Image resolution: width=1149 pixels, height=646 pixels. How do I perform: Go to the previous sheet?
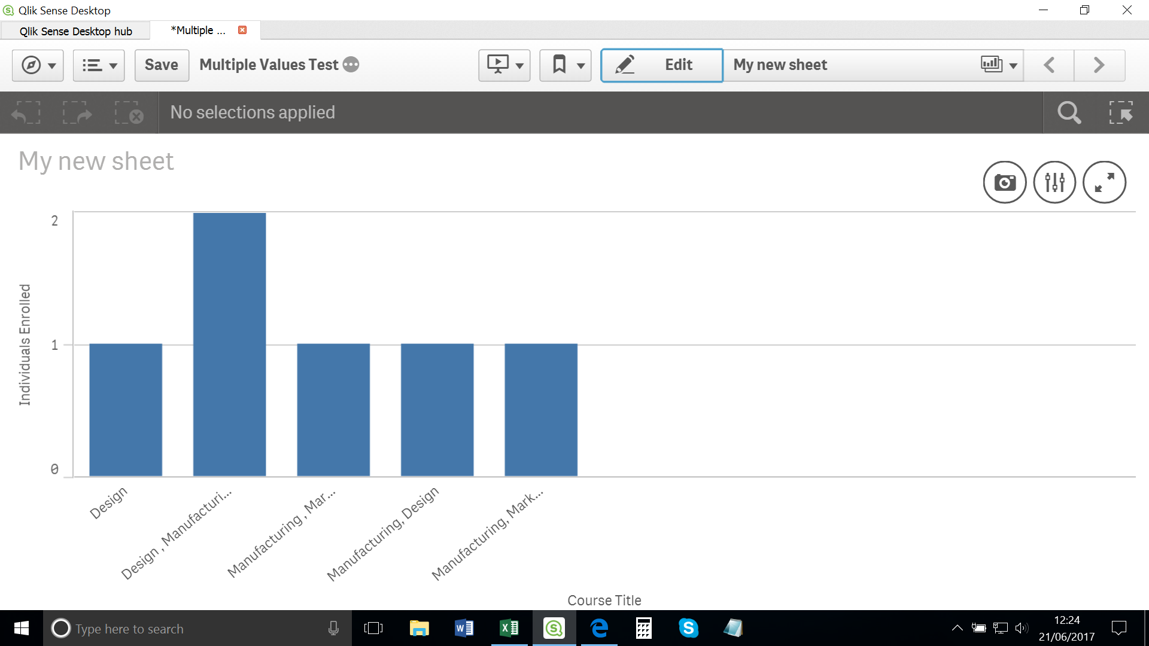click(1049, 65)
